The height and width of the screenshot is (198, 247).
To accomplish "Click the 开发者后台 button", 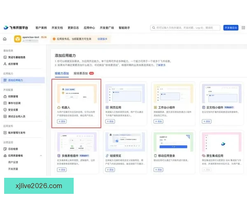I will click(231, 28).
